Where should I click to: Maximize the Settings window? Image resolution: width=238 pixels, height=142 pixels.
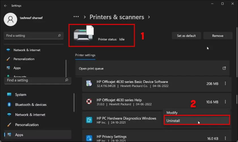222,4
